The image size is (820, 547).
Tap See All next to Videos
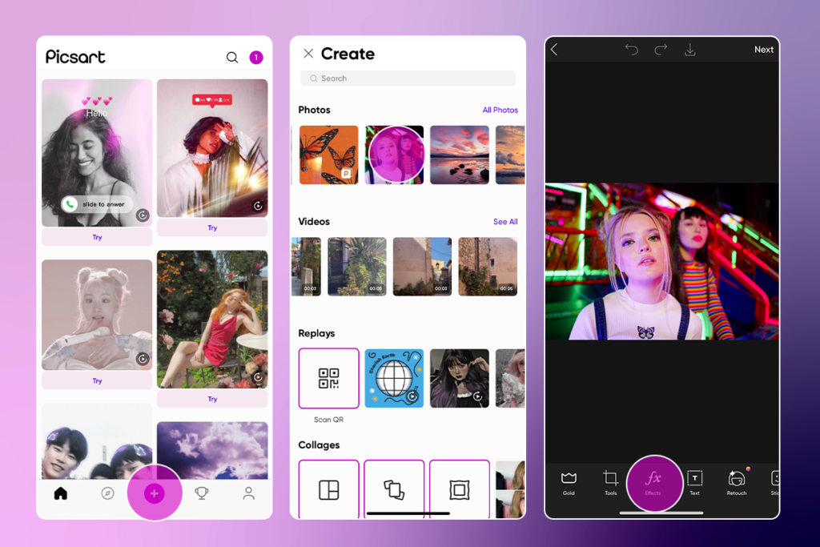click(505, 221)
